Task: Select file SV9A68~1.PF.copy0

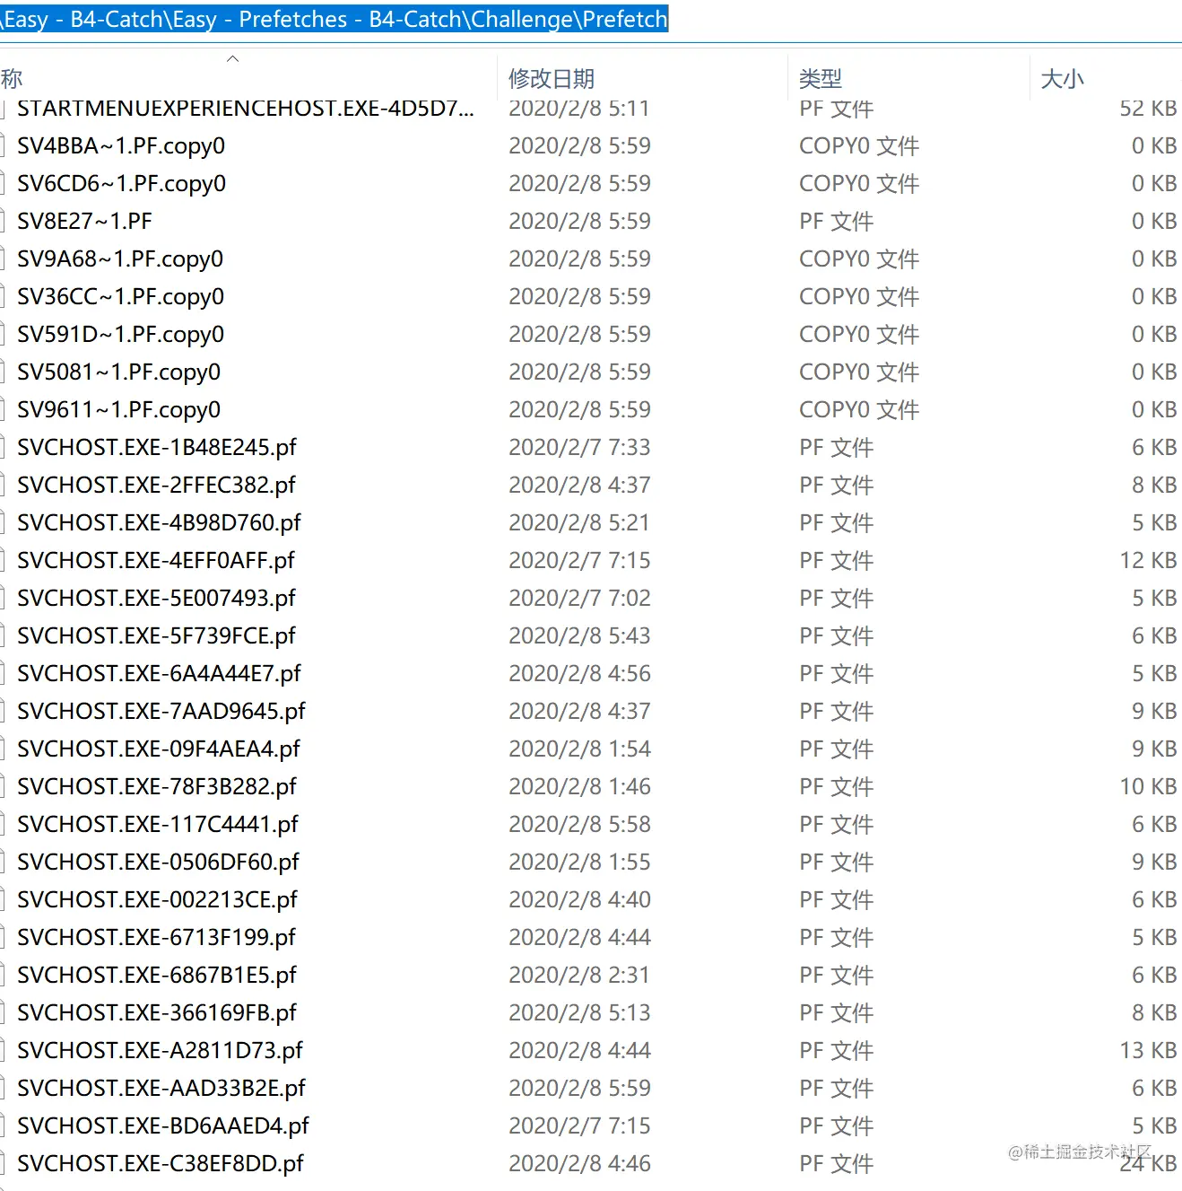Action: (x=120, y=259)
